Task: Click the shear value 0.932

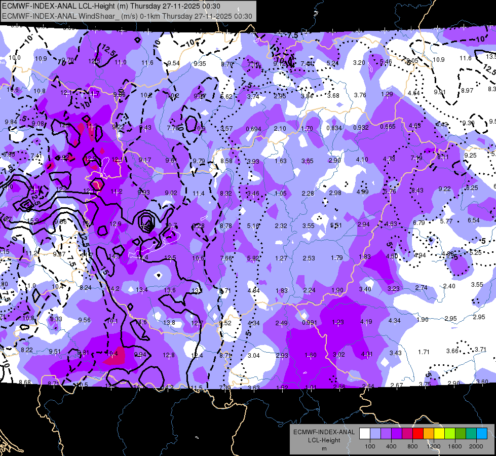Action: pos(361,128)
